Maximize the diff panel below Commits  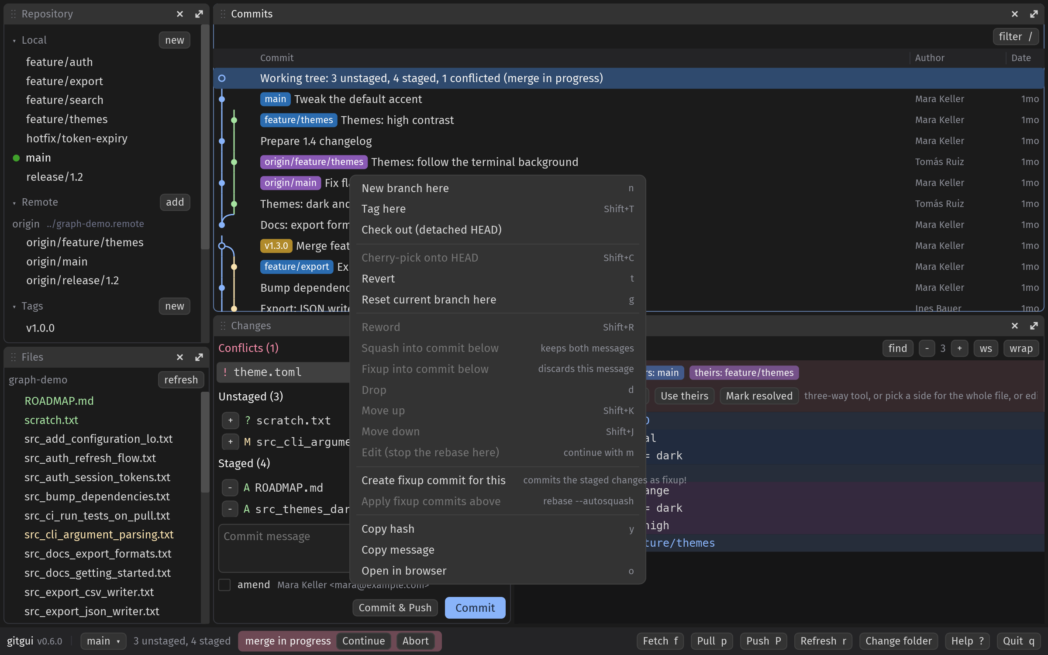1034,326
